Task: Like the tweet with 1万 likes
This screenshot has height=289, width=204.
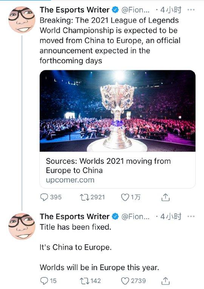Action: click(125, 198)
